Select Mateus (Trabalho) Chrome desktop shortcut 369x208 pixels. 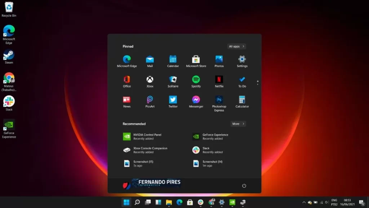click(x=9, y=82)
